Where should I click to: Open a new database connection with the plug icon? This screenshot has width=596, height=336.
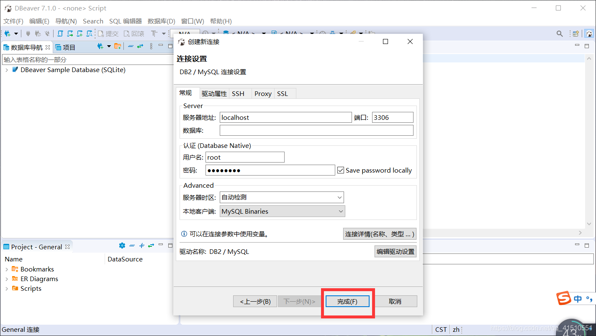[x=8, y=33]
